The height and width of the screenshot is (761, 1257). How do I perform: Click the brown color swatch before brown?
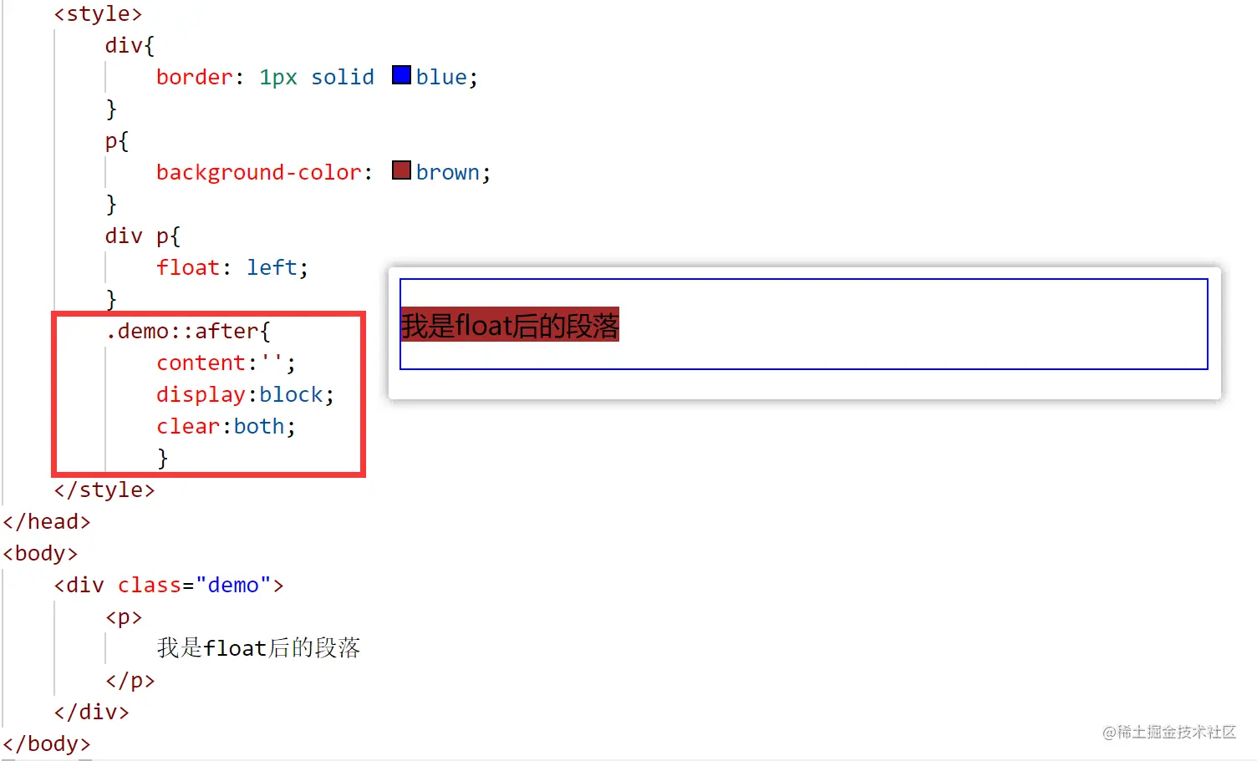coord(401,170)
